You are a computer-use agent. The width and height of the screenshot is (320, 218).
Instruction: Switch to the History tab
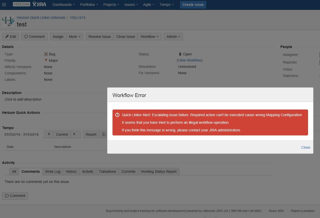tap(71, 172)
